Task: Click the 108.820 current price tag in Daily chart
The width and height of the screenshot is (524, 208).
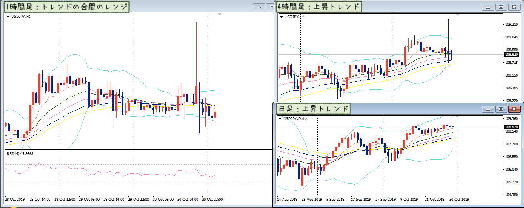Action: click(511, 127)
